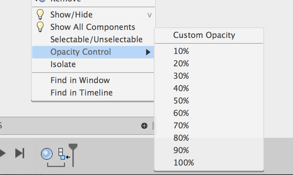293x175 pixels.
Task: Pick 80% opacity from the submenu
Action: point(181,138)
